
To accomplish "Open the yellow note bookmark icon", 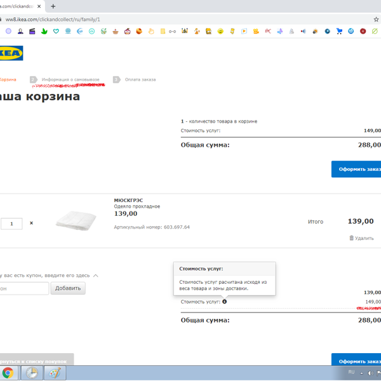I will (163, 31).
